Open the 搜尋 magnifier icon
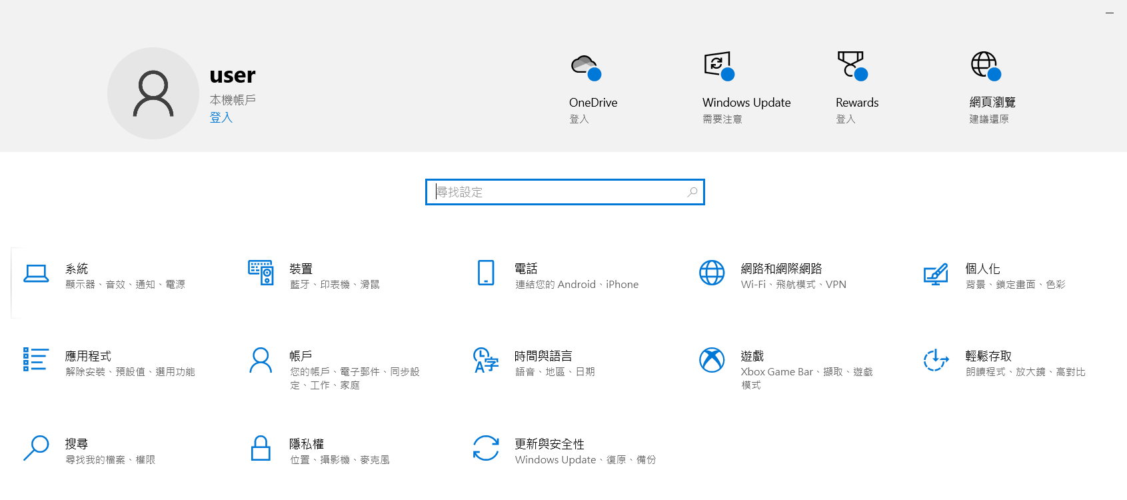The width and height of the screenshot is (1127, 500). (36, 448)
